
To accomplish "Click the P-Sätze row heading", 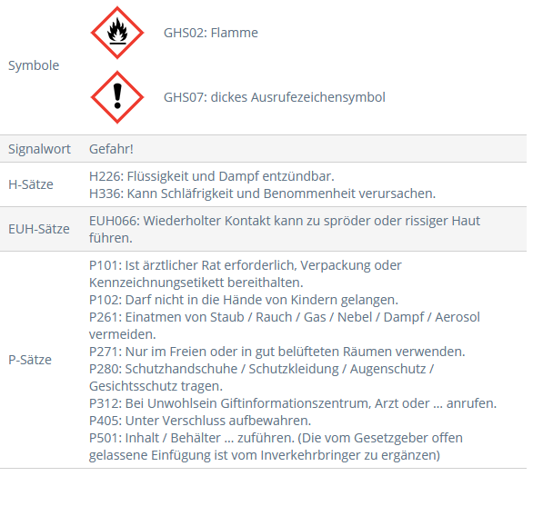I will [30, 360].
